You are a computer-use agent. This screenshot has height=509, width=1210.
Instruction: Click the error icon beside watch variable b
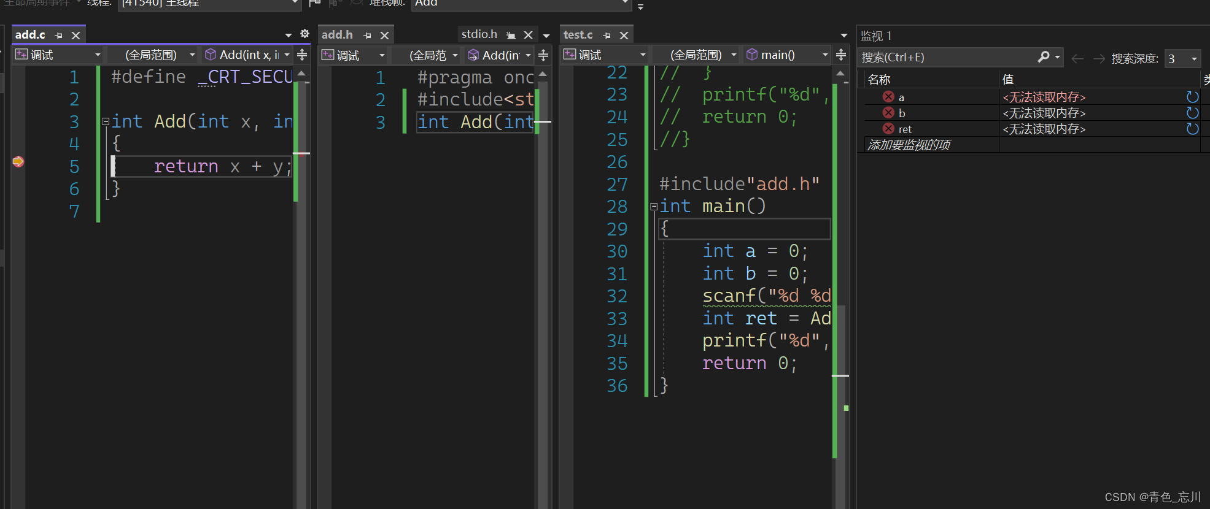click(x=888, y=112)
